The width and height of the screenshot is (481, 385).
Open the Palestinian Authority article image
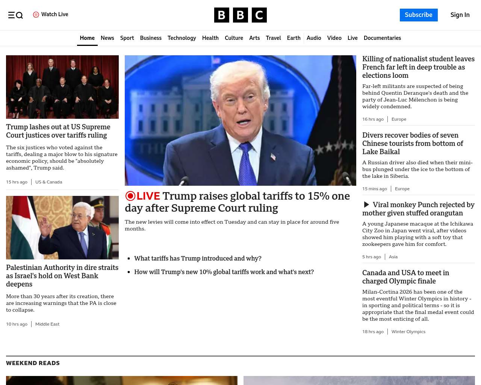[x=62, y=227]
